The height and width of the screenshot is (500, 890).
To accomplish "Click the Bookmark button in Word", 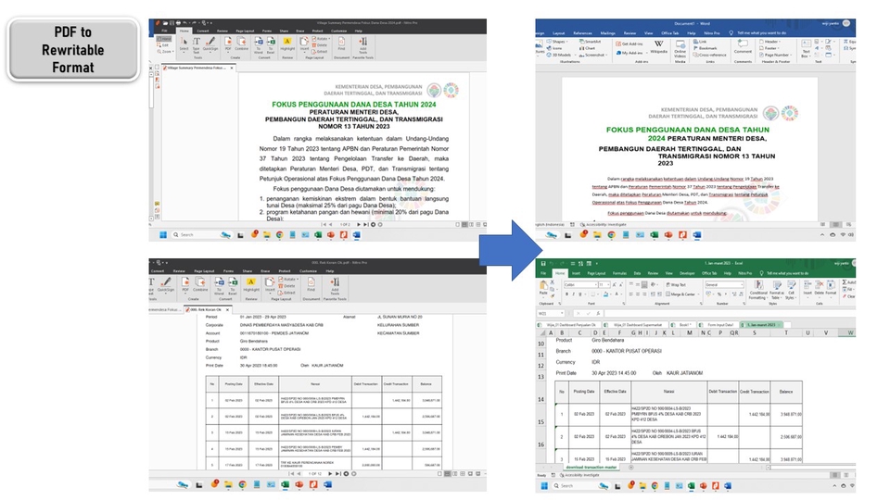I will (706, 48).
